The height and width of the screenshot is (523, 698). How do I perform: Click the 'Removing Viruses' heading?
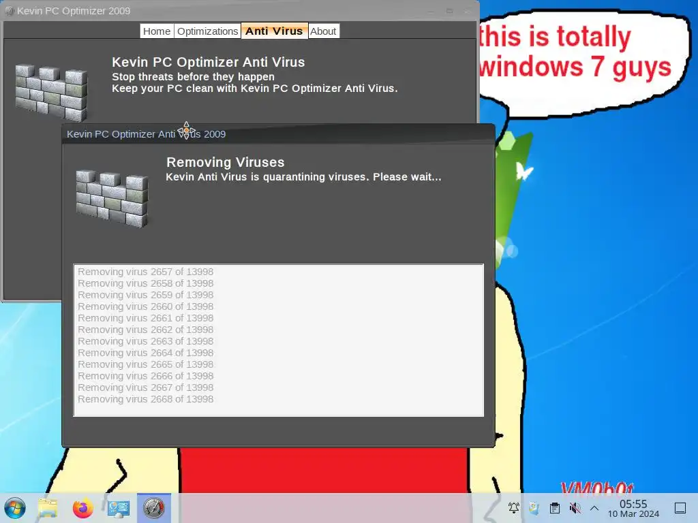point(225,162)
